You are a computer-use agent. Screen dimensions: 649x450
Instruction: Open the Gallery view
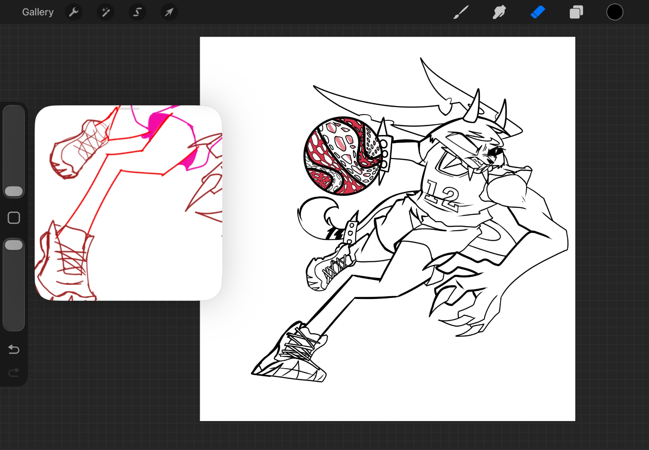click(x=38, y=12)
